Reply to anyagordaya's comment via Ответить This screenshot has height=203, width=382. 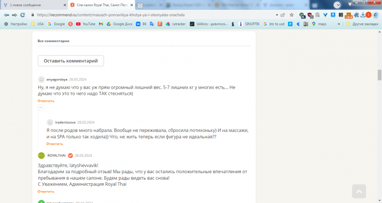46,101
